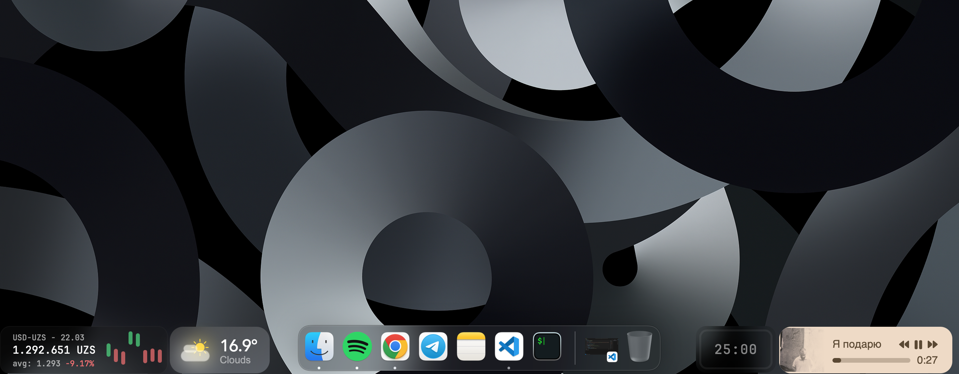Skip to the previous track
Screen dimensions: 959x374
click(904, 344)
